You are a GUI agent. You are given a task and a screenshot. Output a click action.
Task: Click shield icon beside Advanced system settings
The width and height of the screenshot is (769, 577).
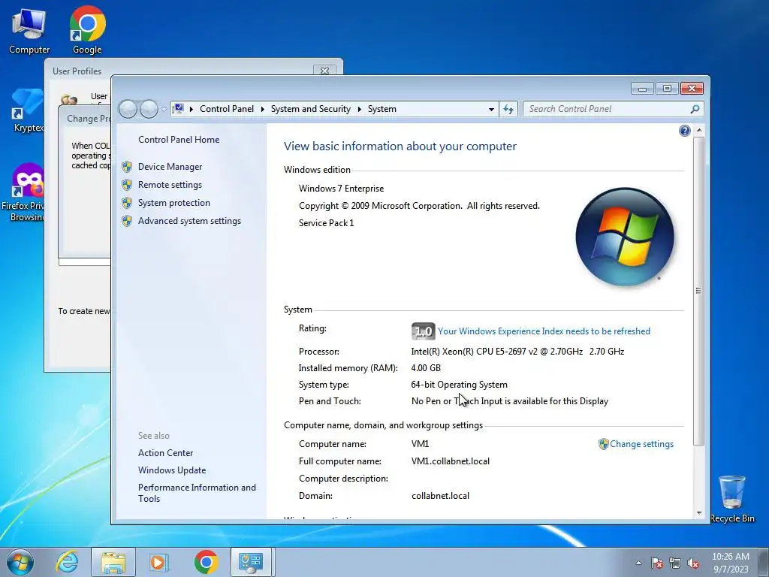tap(127, 222)
